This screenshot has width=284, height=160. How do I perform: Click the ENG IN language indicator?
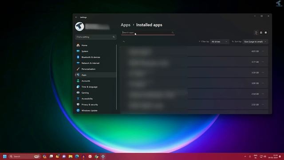[256, 156]
